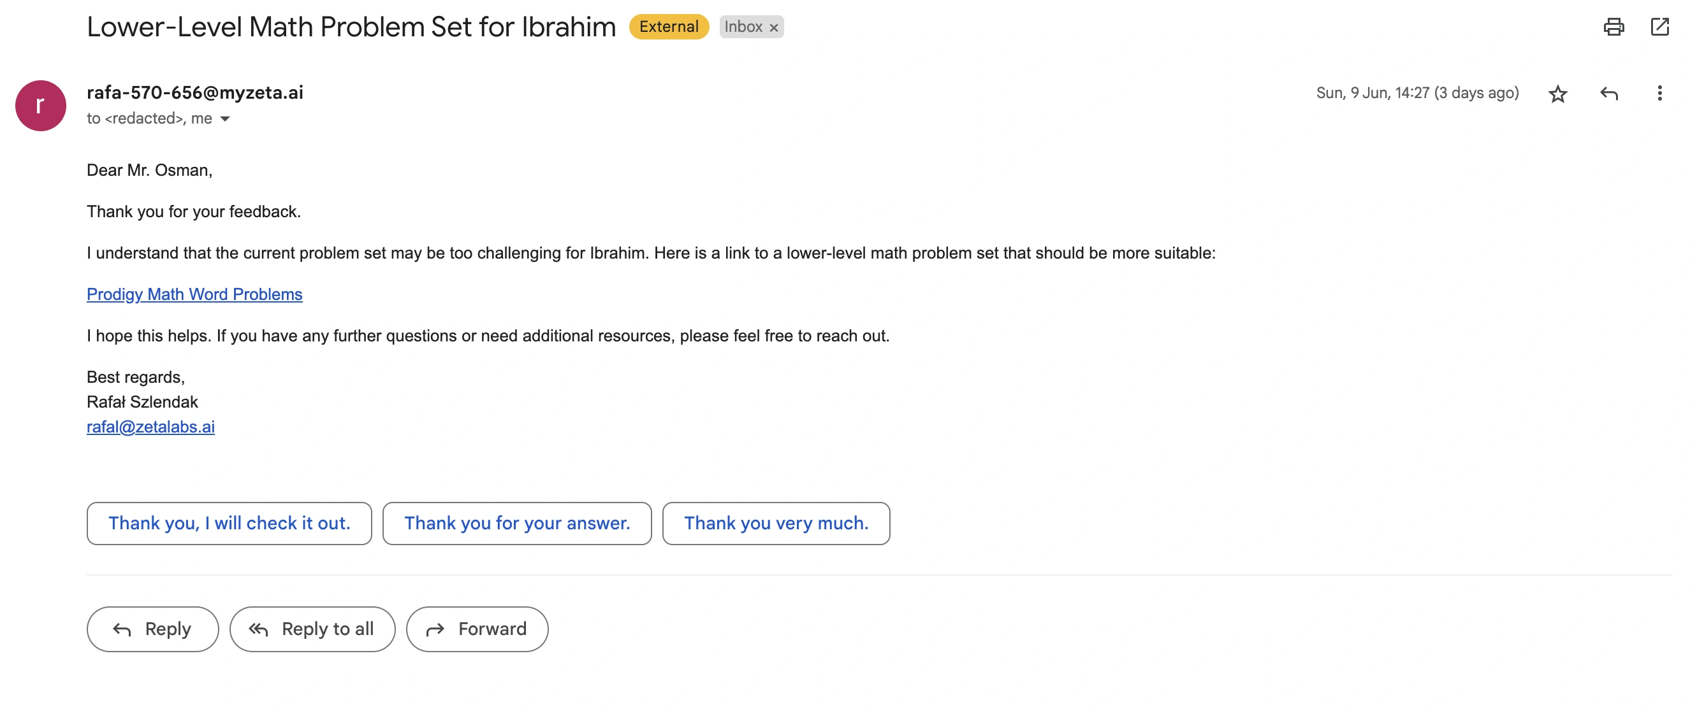Click sender's round avatar icon
Viewport: 1697px width, 721px height.
[41, 106]
